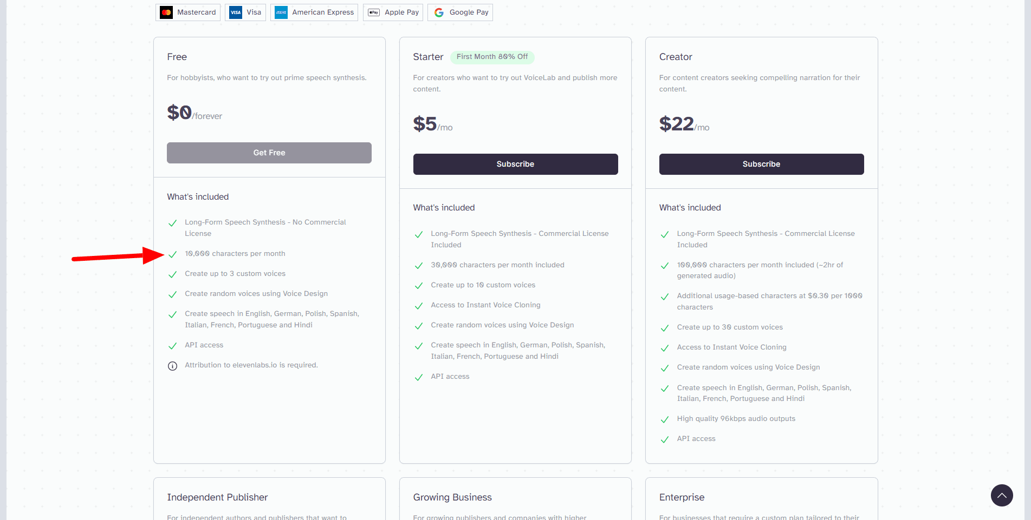This screenshot has height=520, width=1031.
Task: Click the Mastercard logo icon
Action: pos(166,12)
